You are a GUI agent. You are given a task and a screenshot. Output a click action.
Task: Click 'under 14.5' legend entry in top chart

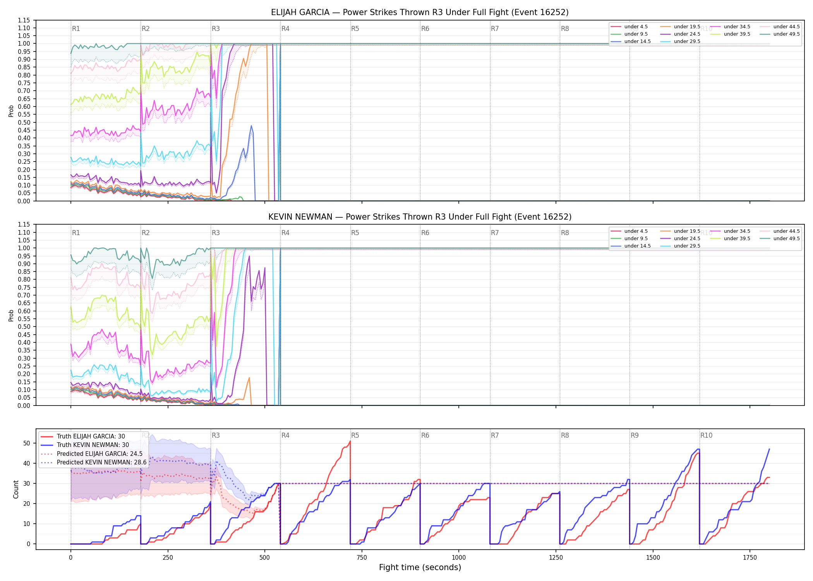click(x=631, y=41)
